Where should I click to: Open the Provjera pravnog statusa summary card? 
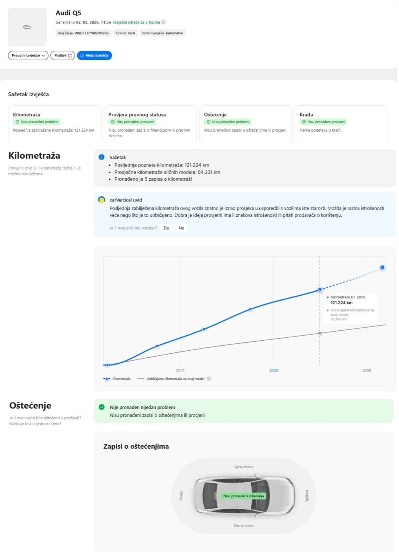coord(150,124)
